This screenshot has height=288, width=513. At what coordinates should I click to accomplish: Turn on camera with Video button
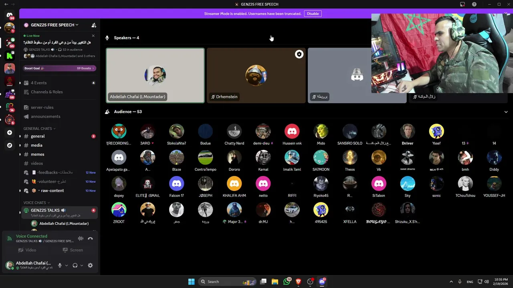tap(27, 250)
